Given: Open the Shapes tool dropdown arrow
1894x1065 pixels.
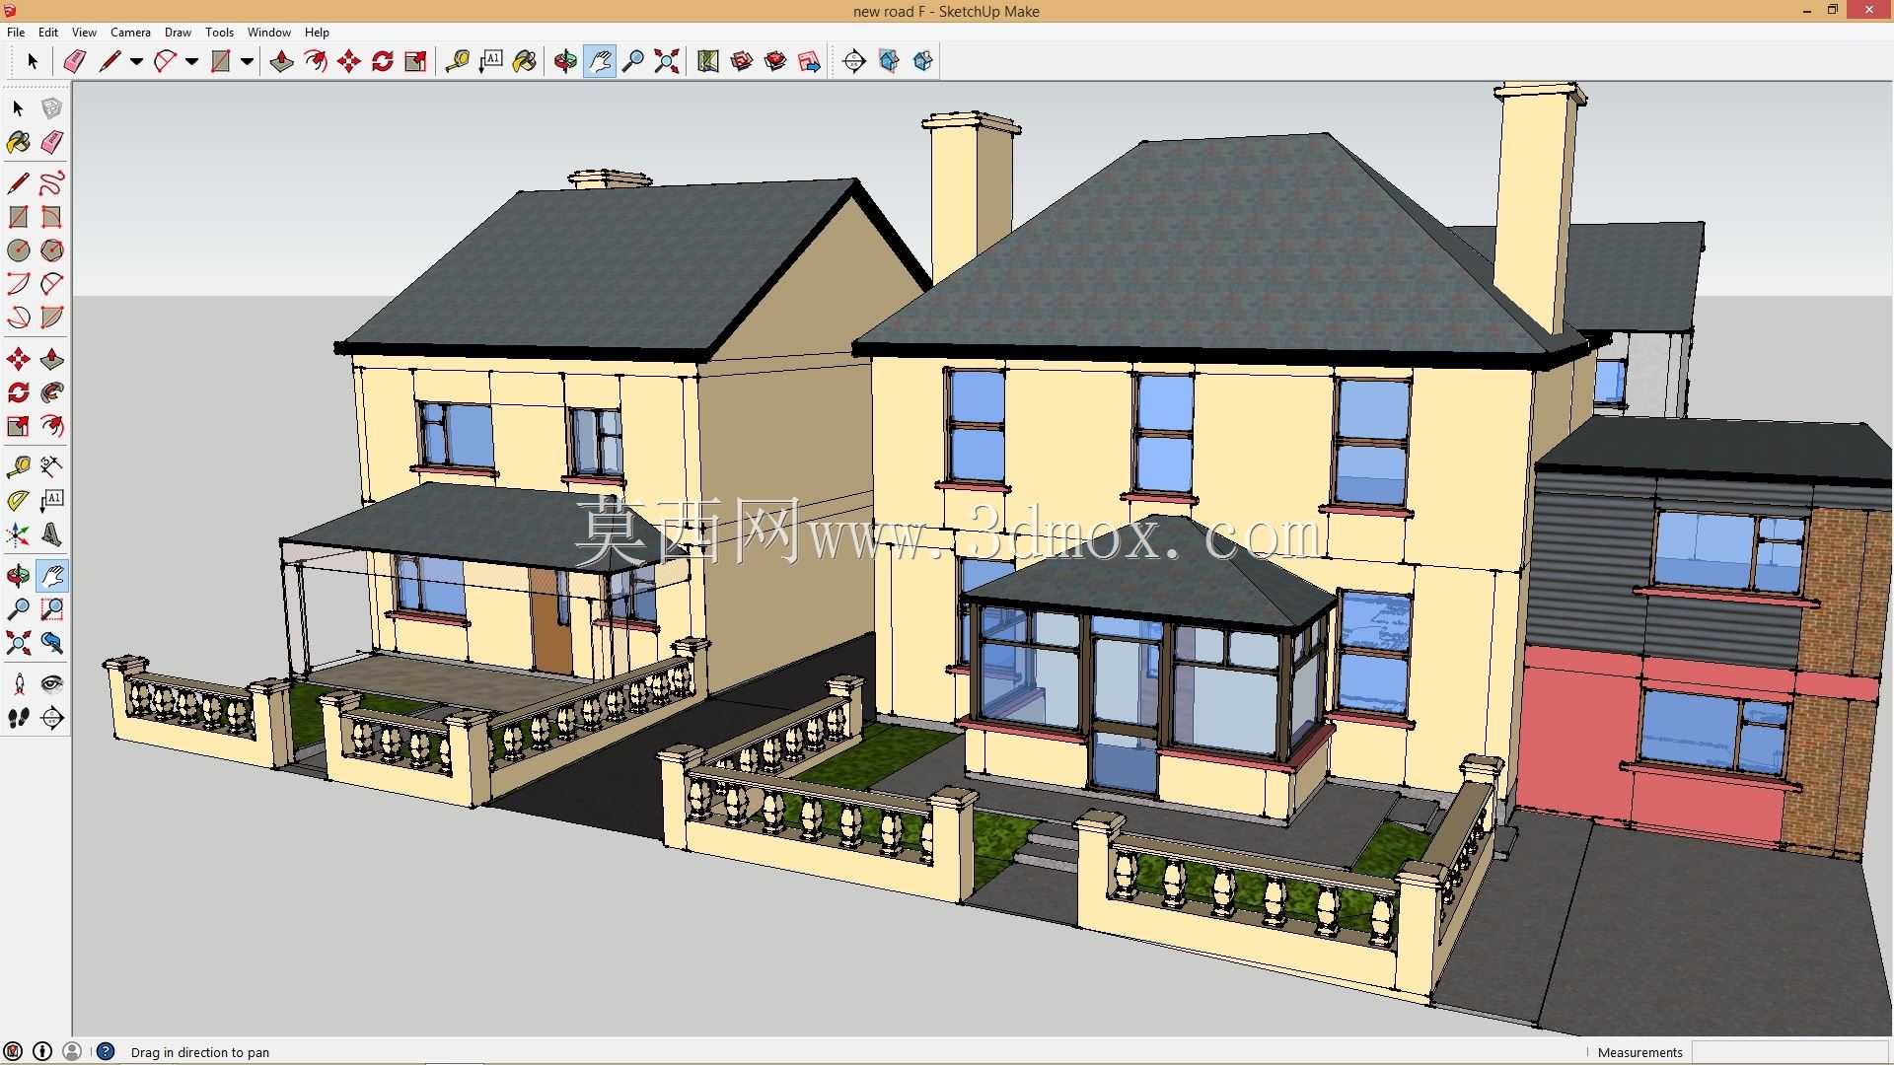Looking at the screenshot, I should point(247,61).
